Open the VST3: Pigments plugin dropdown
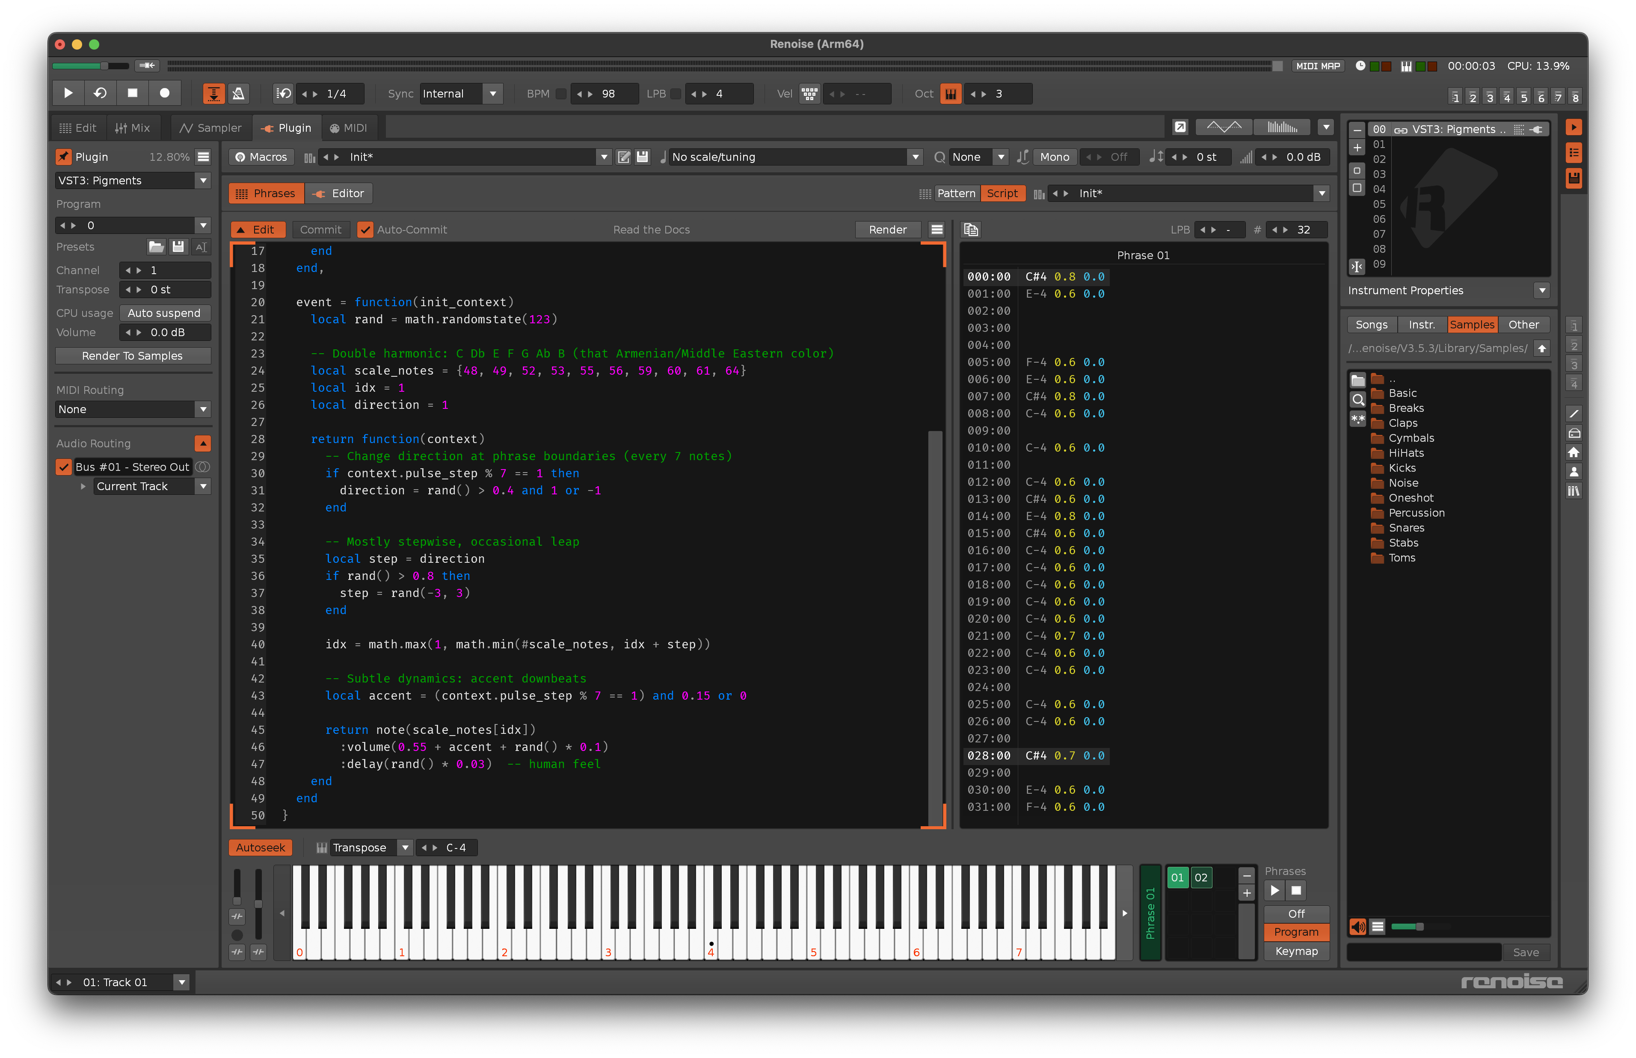This screenshot has width=1636, height=1058. click(x=203, y=180)
